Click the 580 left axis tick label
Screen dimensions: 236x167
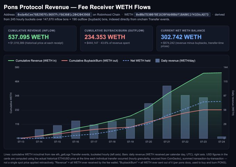click(17, 67)
